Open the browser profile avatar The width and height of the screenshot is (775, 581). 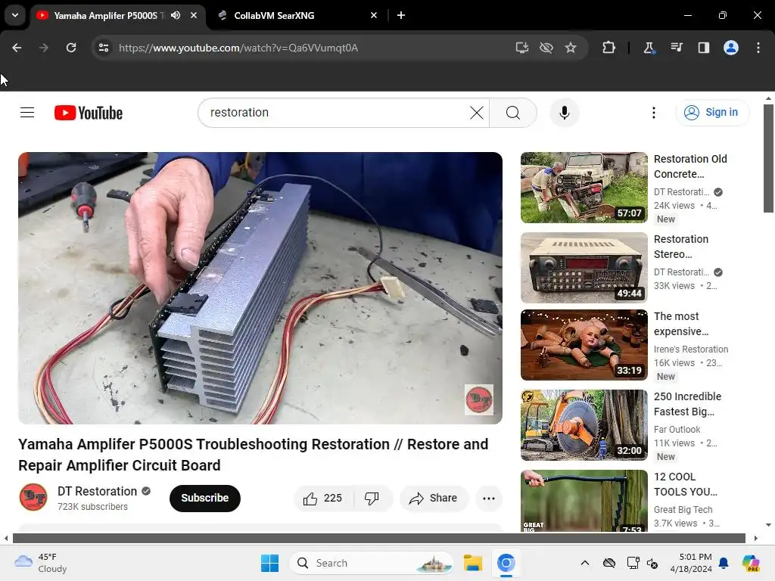pyautogui.click(x=731, y=48)
